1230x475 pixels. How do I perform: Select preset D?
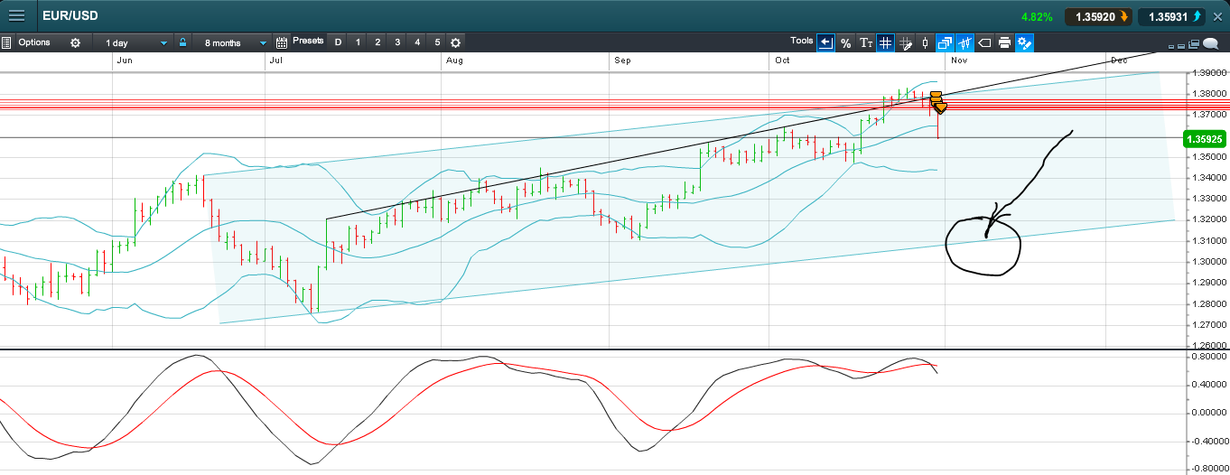tap(339, 42)
